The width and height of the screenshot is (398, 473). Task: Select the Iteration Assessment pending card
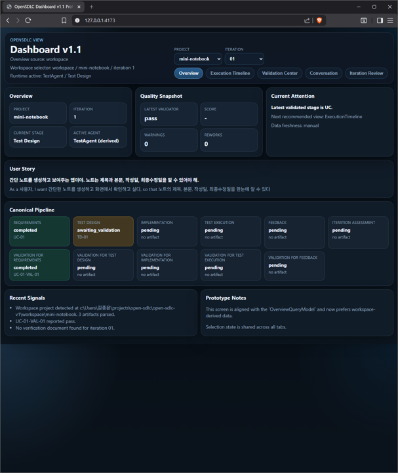pyautogui.click(x=358, y=233)
